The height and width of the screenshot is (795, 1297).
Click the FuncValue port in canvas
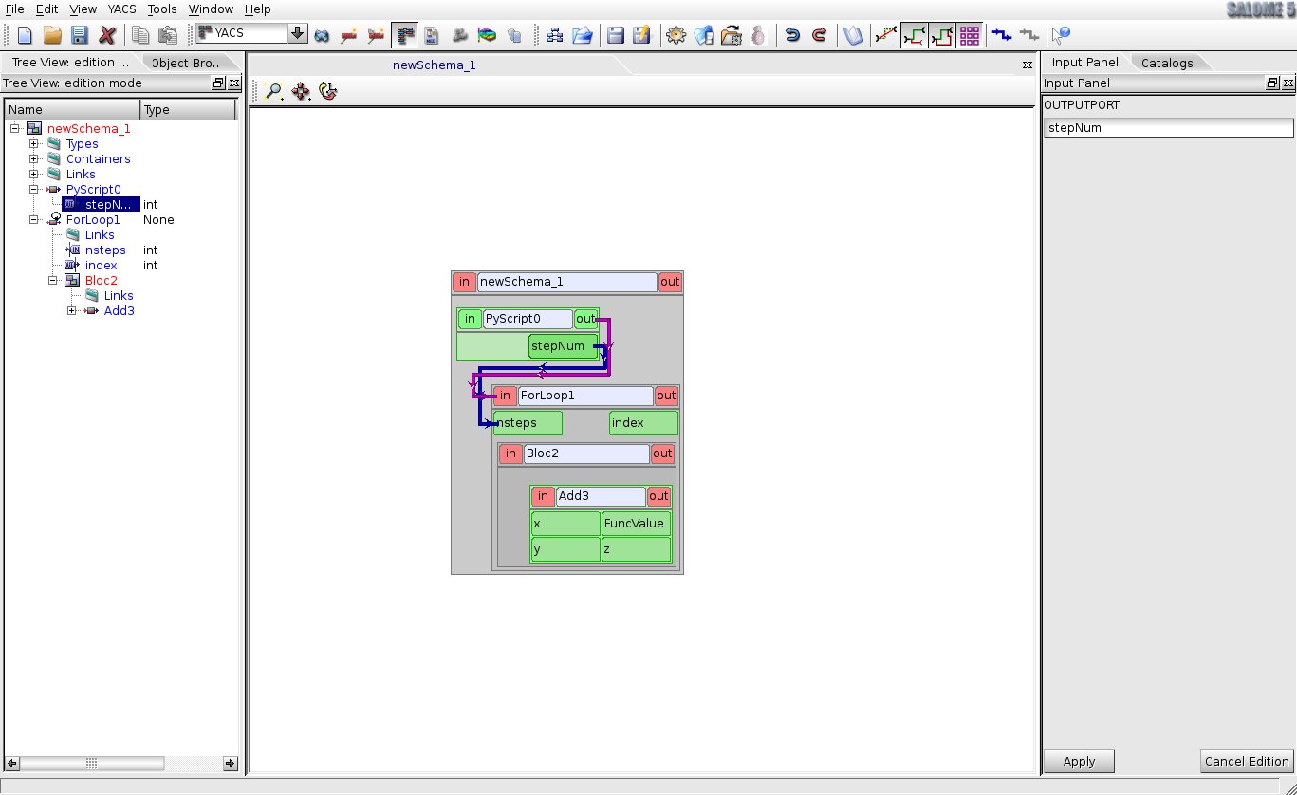pos(636,524)
